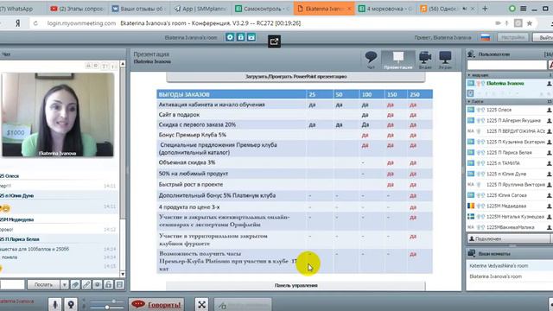Click chat scrollbar up arrow
Viewport: 553px width, 311px height.
click(123, 64)
